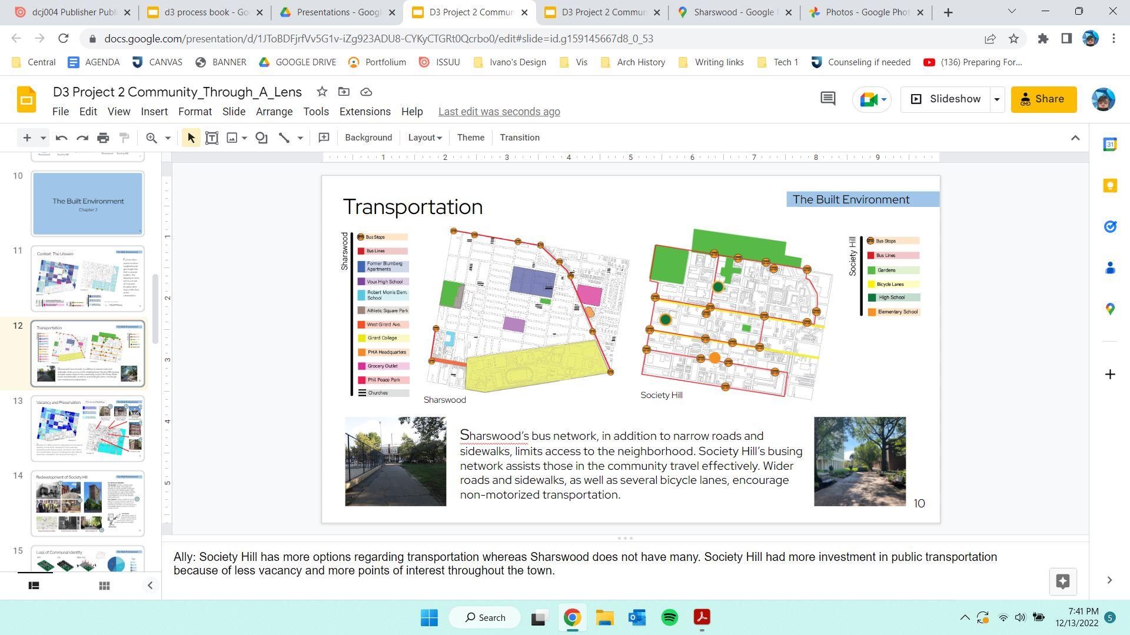Image resolution: width=1130 pixels, height=635 pixels.
Task: Click the Print icon
Action: click(x=103, y=138)
